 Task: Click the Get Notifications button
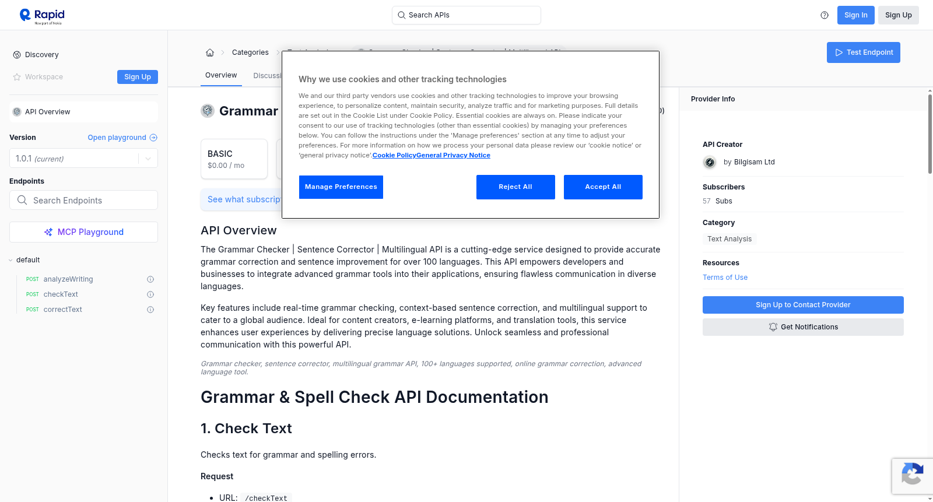coord(803,327)
